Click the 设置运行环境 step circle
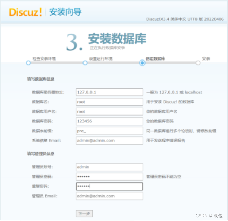This screenshot has height=221, width=228. 85,63
